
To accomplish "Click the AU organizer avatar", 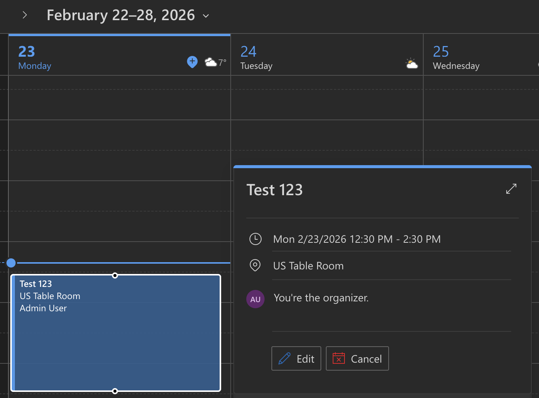I will (x=255, y=299).
